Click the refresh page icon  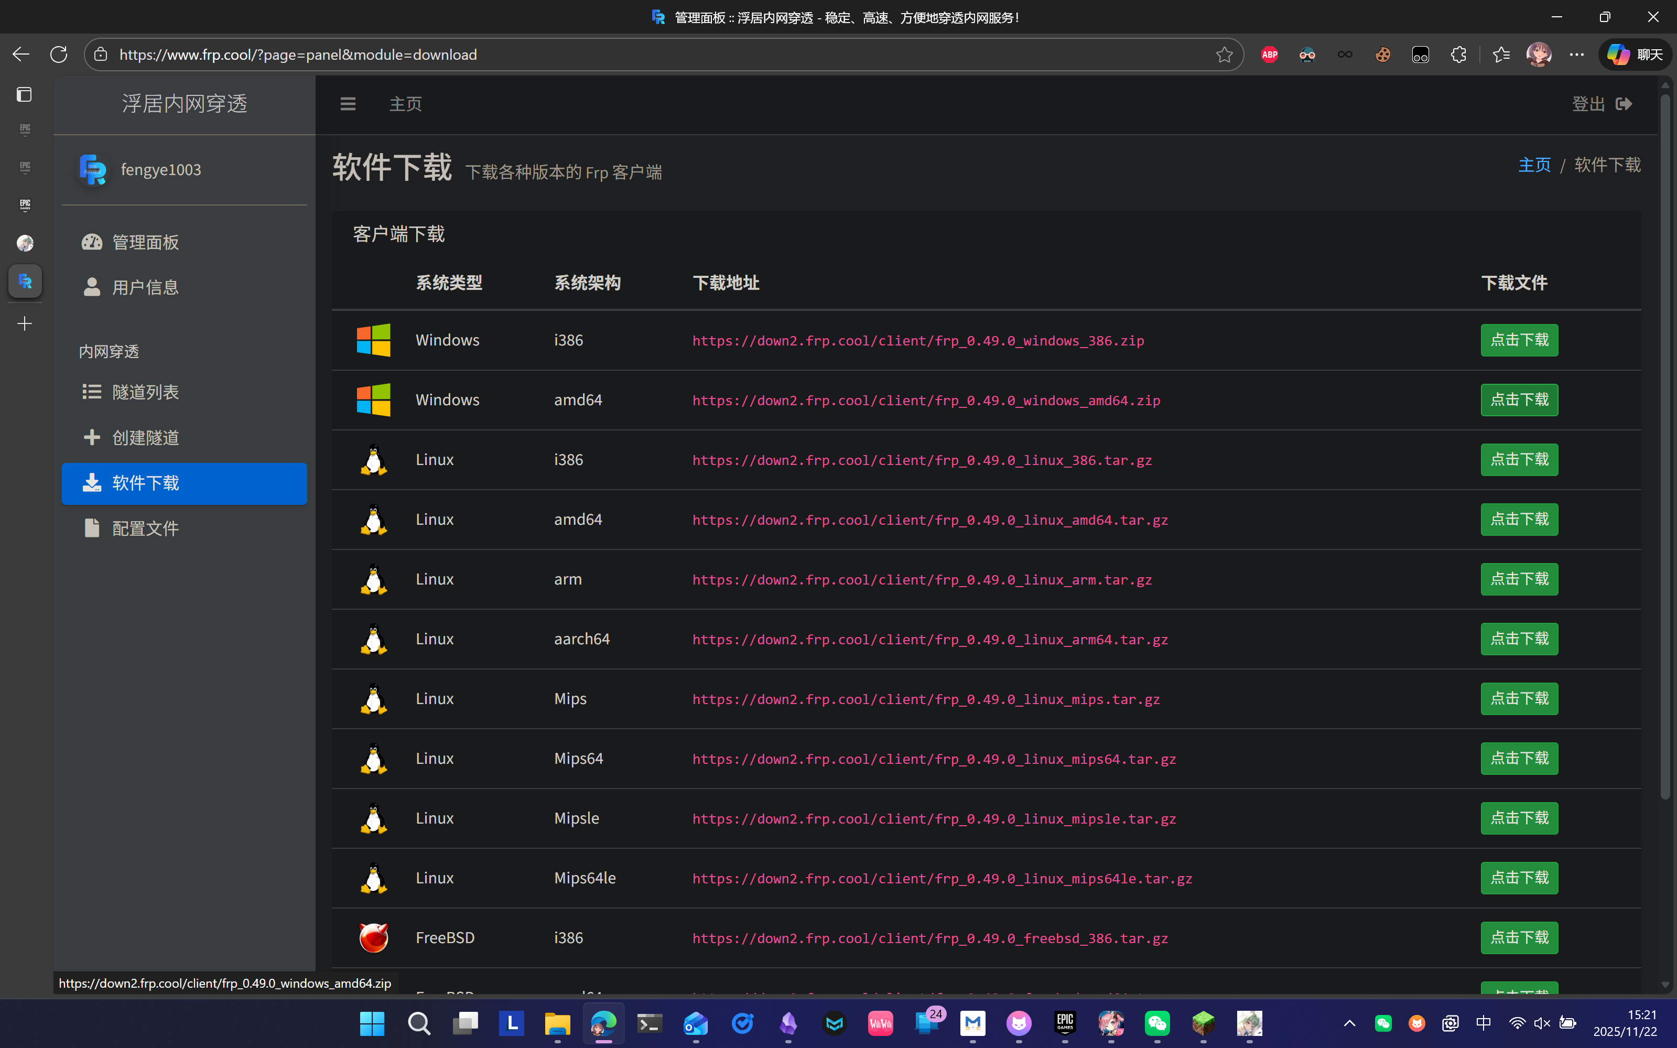[59, 55]
